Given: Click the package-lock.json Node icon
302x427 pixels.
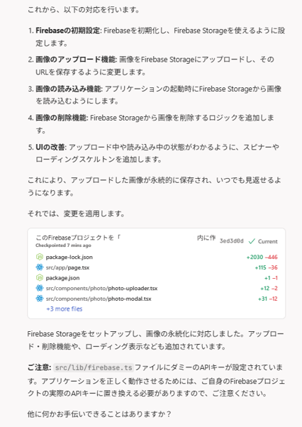Looking at the screenshot, I should (40, 257).
